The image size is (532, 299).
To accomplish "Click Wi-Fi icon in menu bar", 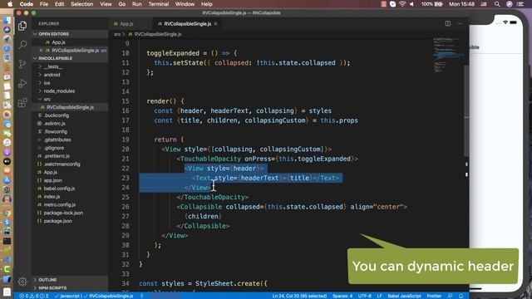I will [402, 4].
